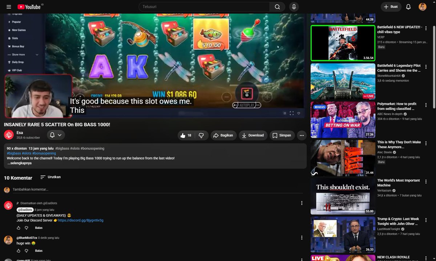Open the Trump & Crypto Last Week Tonight thumbnail
Screen dimensions: 436x261
(x=343, y=235)
